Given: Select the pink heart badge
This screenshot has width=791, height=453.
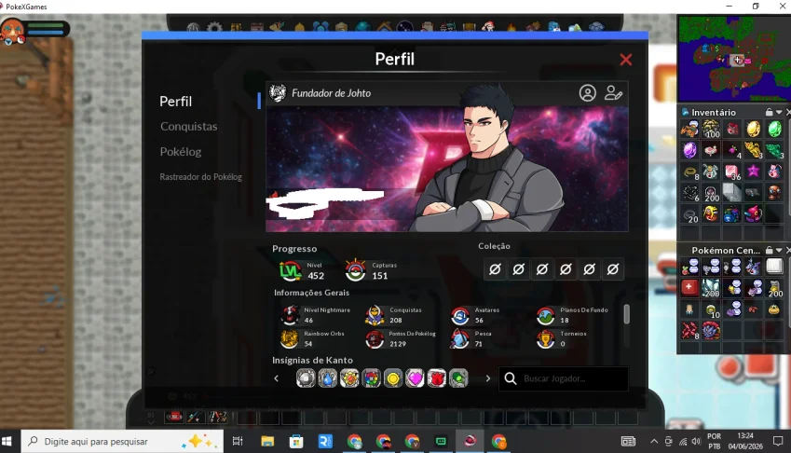Looking at the screenshot, I should 415,378.
